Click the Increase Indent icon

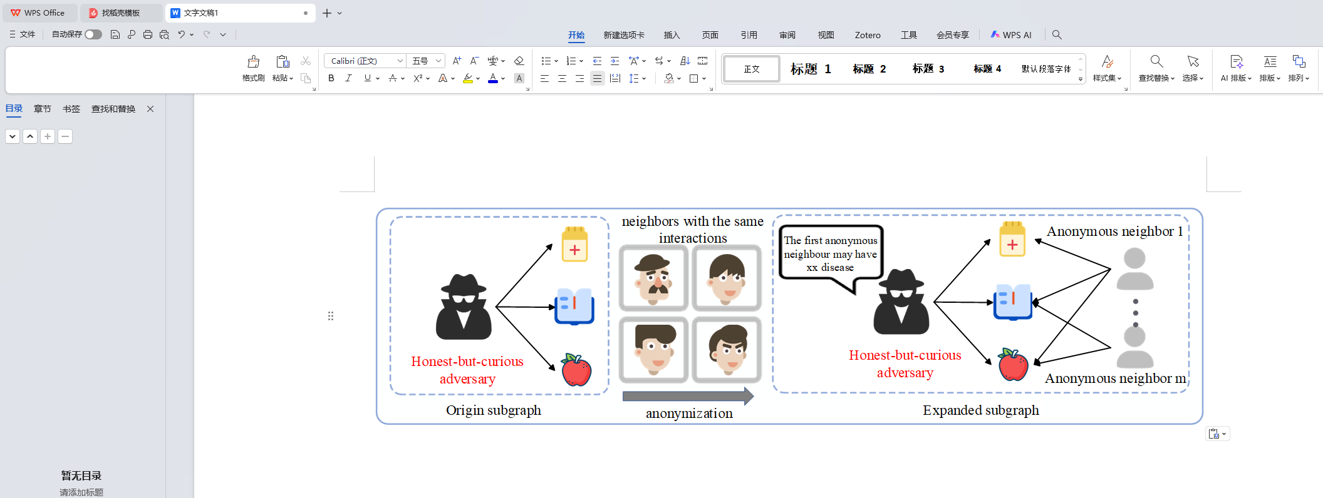tap(615, 61)
